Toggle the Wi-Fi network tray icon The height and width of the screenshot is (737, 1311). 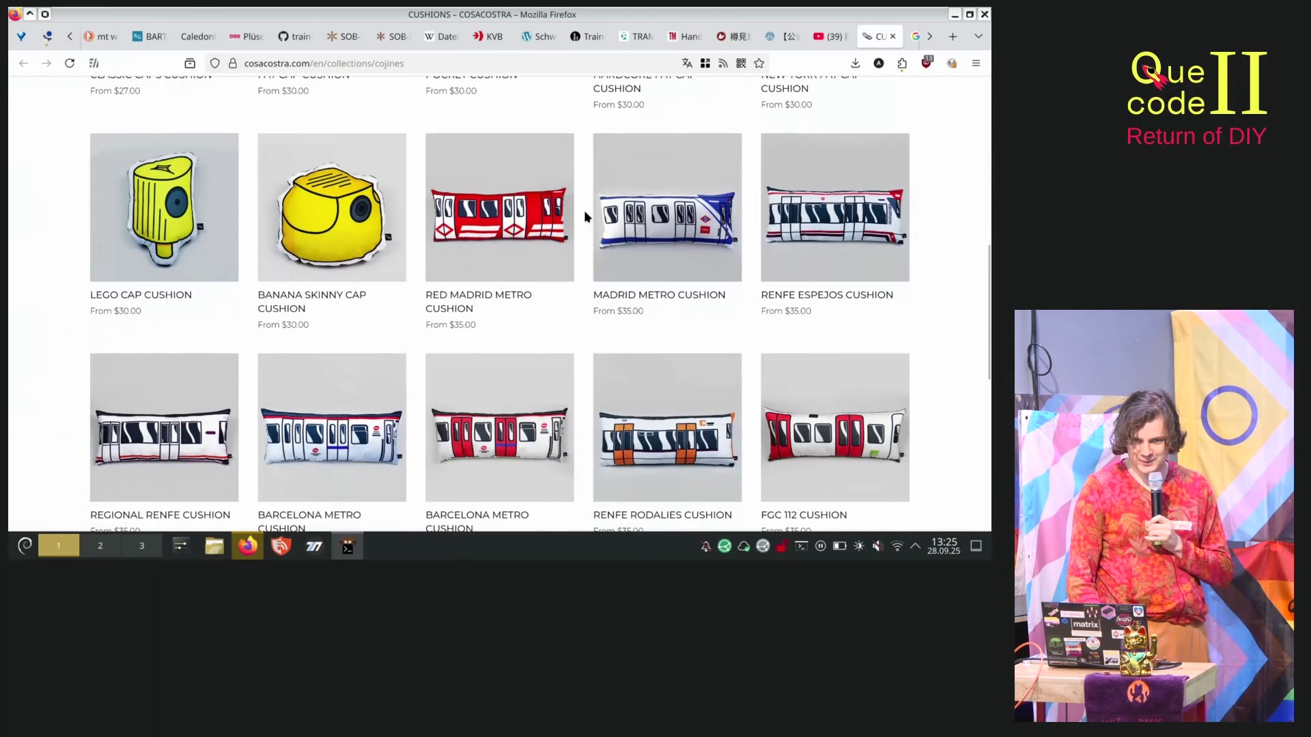pos(897,546)
